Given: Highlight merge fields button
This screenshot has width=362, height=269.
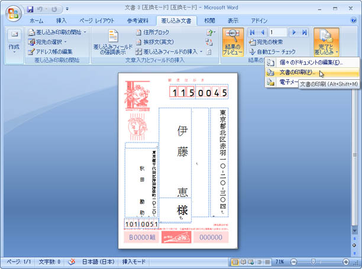Looking at the screenshot, I should click(x=112, y=41).
